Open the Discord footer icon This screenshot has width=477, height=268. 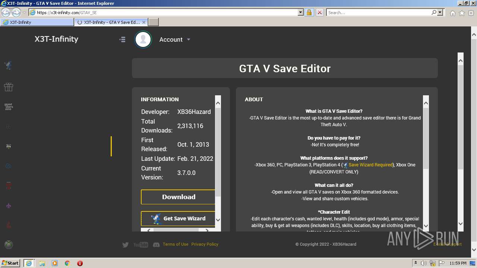156,245
